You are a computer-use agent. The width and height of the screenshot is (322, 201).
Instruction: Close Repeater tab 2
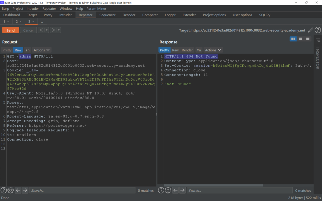21,21
